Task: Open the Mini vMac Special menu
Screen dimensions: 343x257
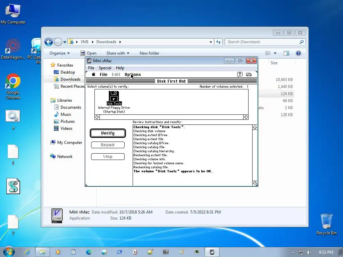Action: (105, 68)
